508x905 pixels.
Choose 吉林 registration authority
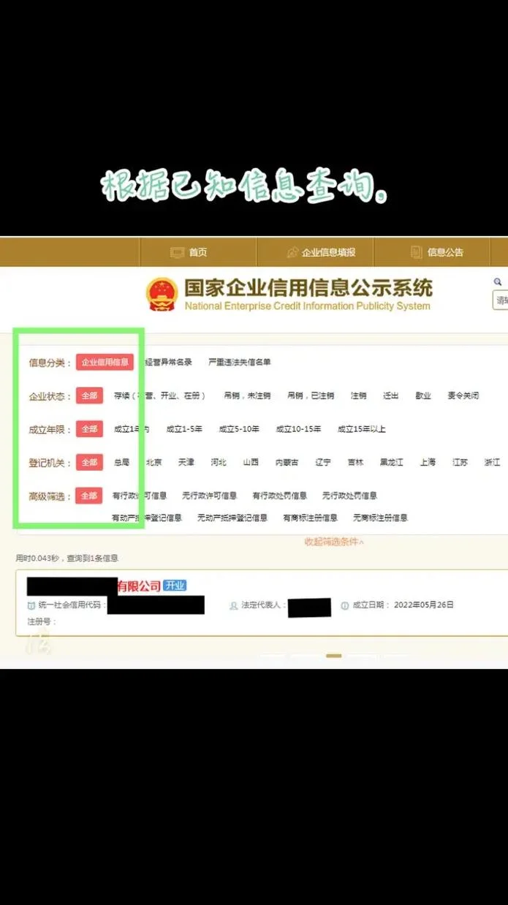click(355, 463)
